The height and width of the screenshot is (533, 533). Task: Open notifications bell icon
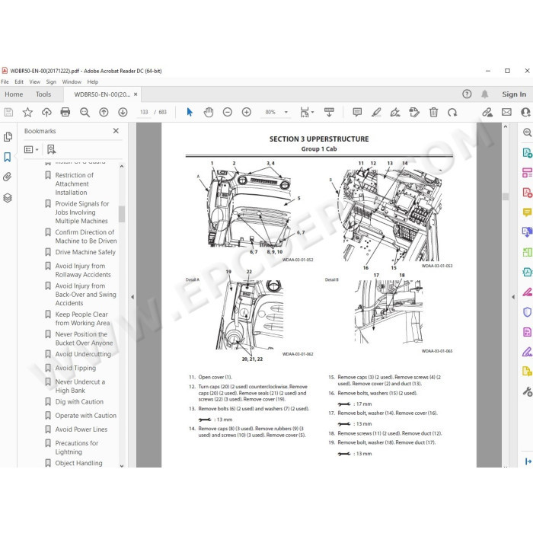pyautogui.click(x=485, y=94)
